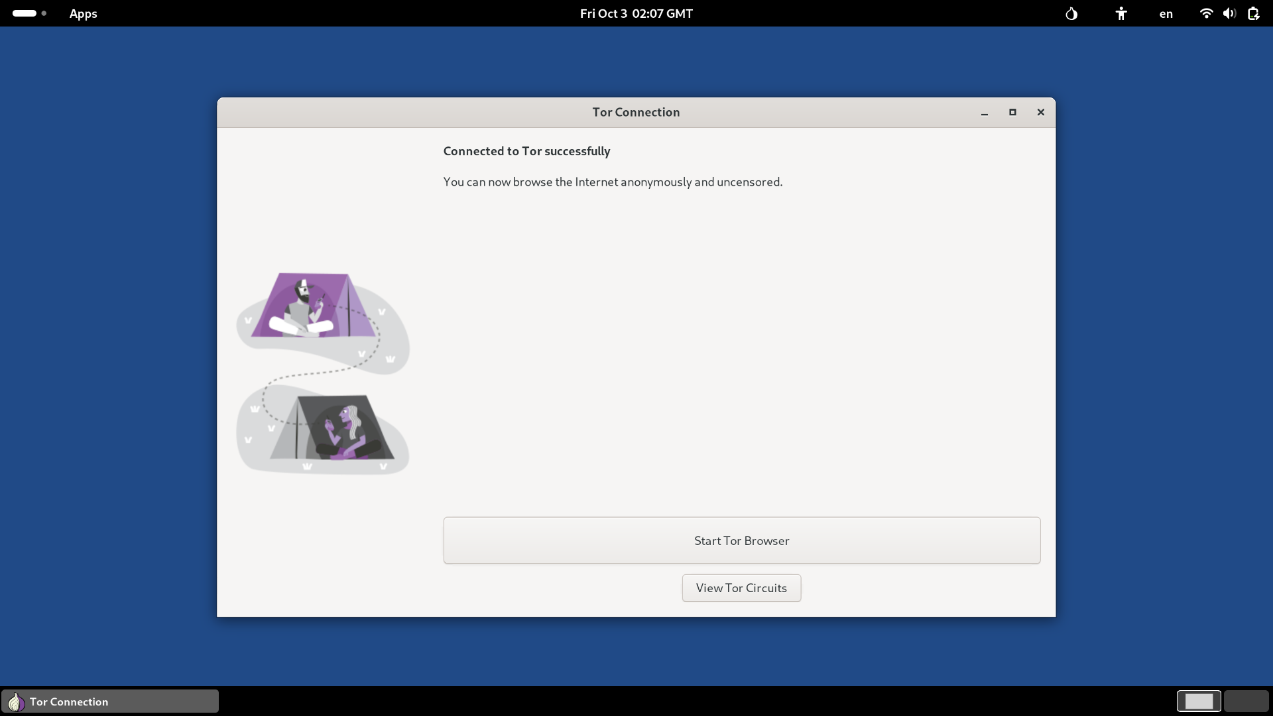The image size is (1273, 716).
Task: Close the Tor Connection window
Action: pos(1041,112)
